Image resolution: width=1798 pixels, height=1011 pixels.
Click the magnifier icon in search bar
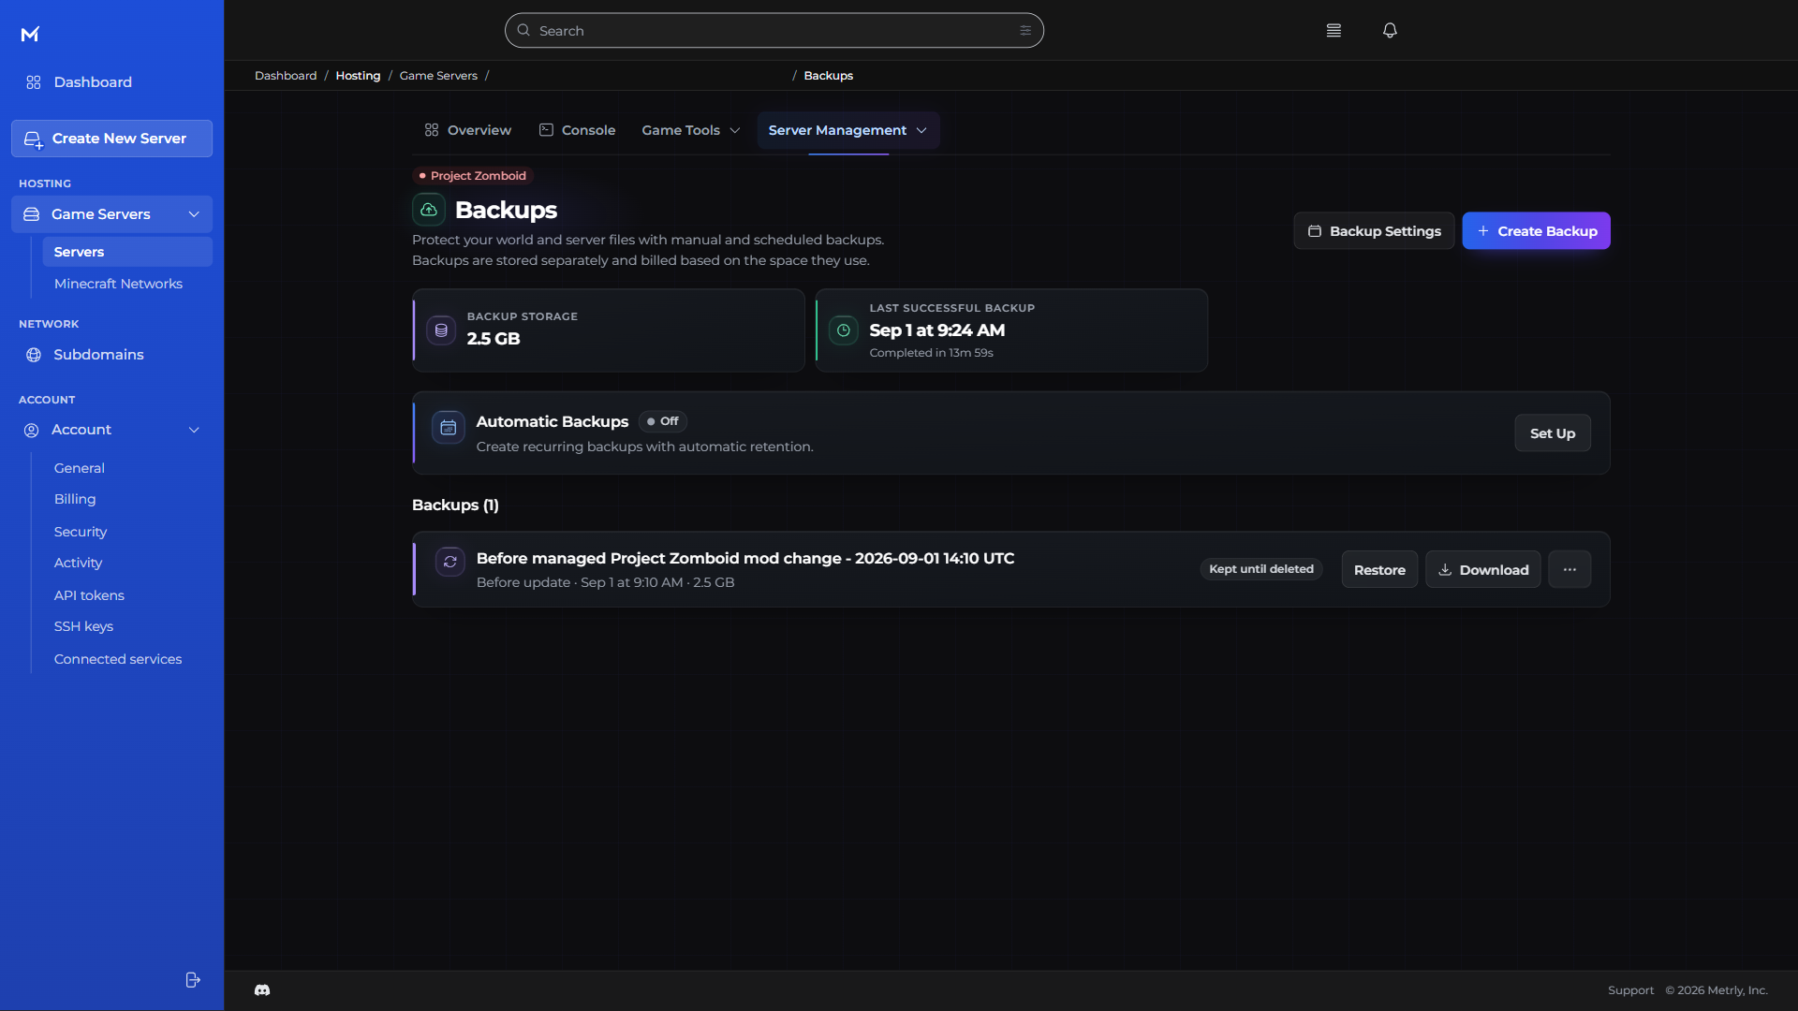coord(523,30)
